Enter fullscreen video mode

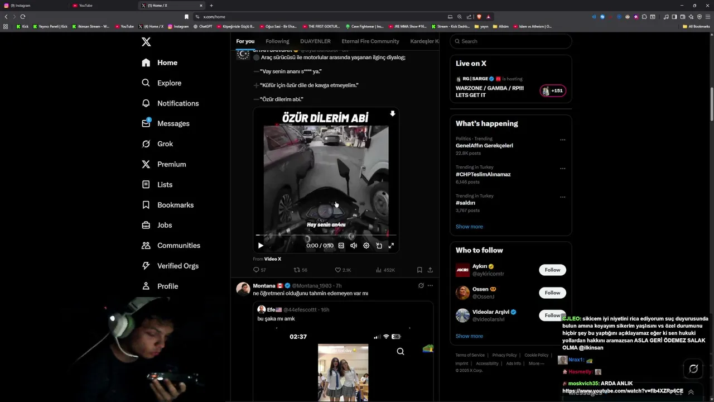pos(391,246)
